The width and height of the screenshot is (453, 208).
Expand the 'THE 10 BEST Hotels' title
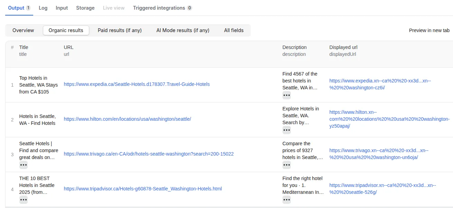point(24,200)
